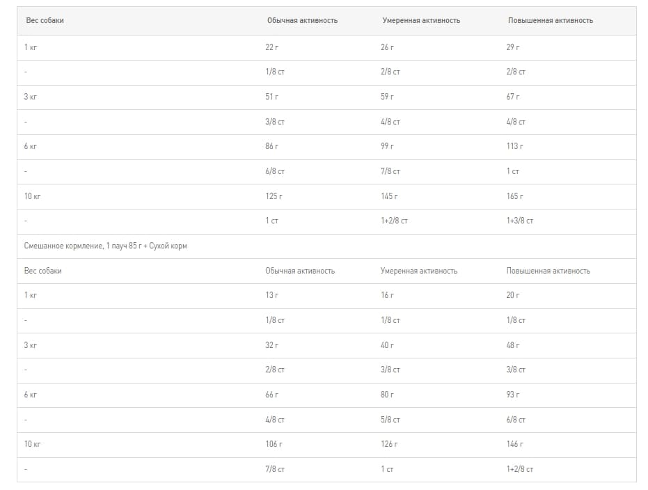Select the "1+3/8 ст" cell

pos(520,221)
